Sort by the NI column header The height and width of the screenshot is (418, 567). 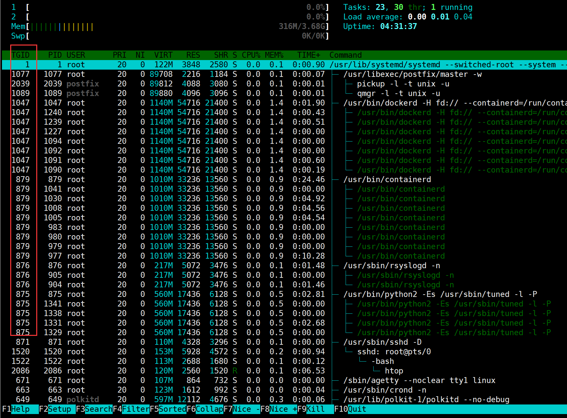[140, 55]
